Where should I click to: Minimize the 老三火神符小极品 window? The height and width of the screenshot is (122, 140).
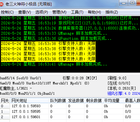pyautogui.click(x=124, y=3)
